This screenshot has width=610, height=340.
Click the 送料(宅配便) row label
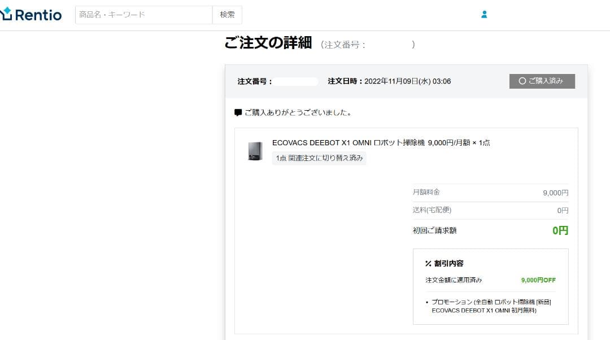click(432, 210)
